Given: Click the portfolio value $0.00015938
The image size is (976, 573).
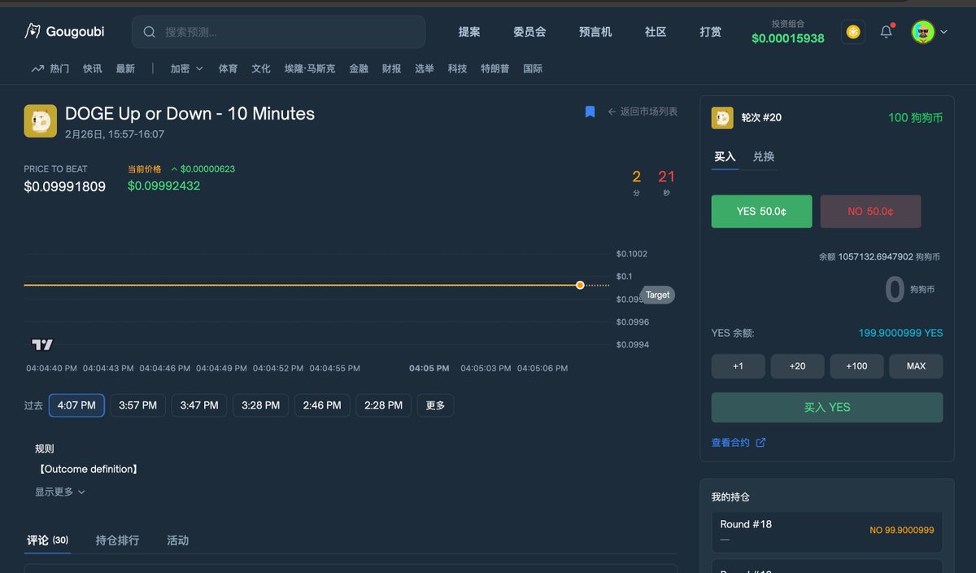Looking at the screenshot, I should click(787, 38).
